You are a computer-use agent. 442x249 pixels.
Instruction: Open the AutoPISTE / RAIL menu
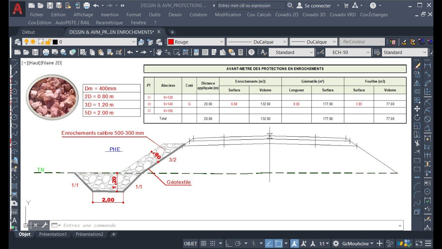(73, 22)
